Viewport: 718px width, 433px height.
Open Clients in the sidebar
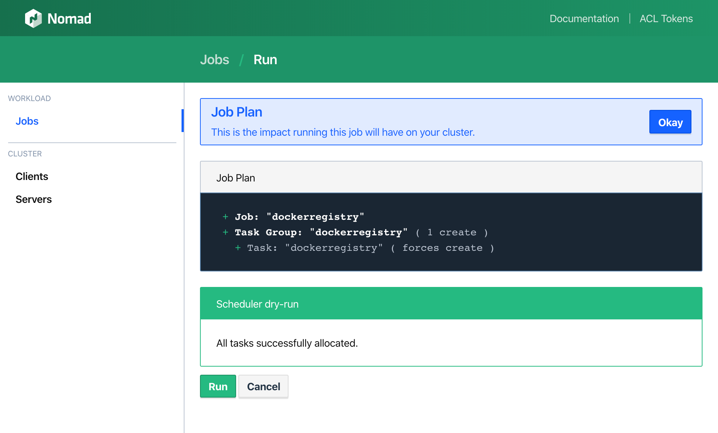tap(32, 176)
